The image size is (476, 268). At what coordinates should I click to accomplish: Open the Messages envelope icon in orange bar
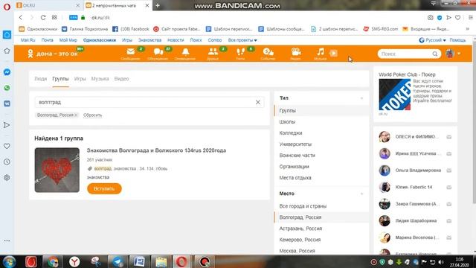[131, 51]
